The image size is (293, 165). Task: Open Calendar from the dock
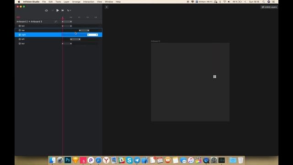pyautogui.click(x=160, y=160)
